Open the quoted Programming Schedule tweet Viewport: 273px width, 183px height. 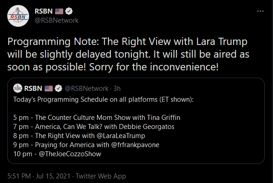point(136,121)
